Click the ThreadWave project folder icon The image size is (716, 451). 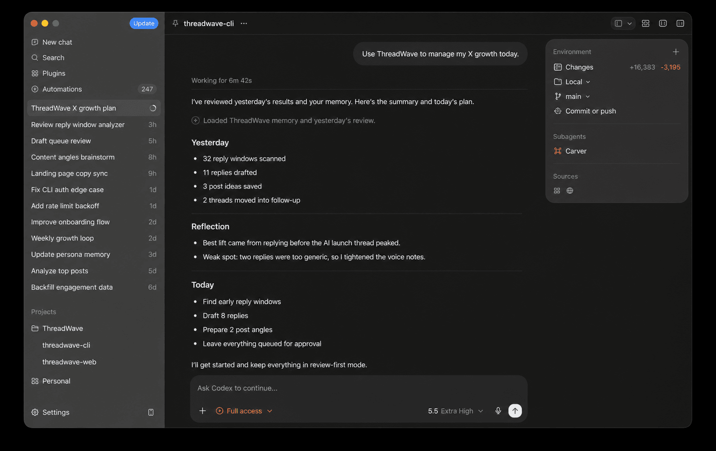[35, 328]
